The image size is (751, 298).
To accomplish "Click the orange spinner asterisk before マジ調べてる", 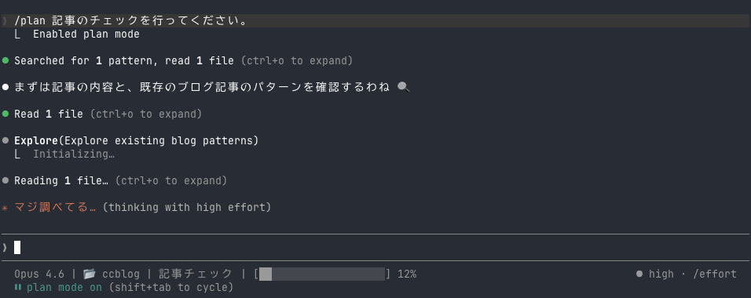I will pyautogui.click(x=5, y=208).
